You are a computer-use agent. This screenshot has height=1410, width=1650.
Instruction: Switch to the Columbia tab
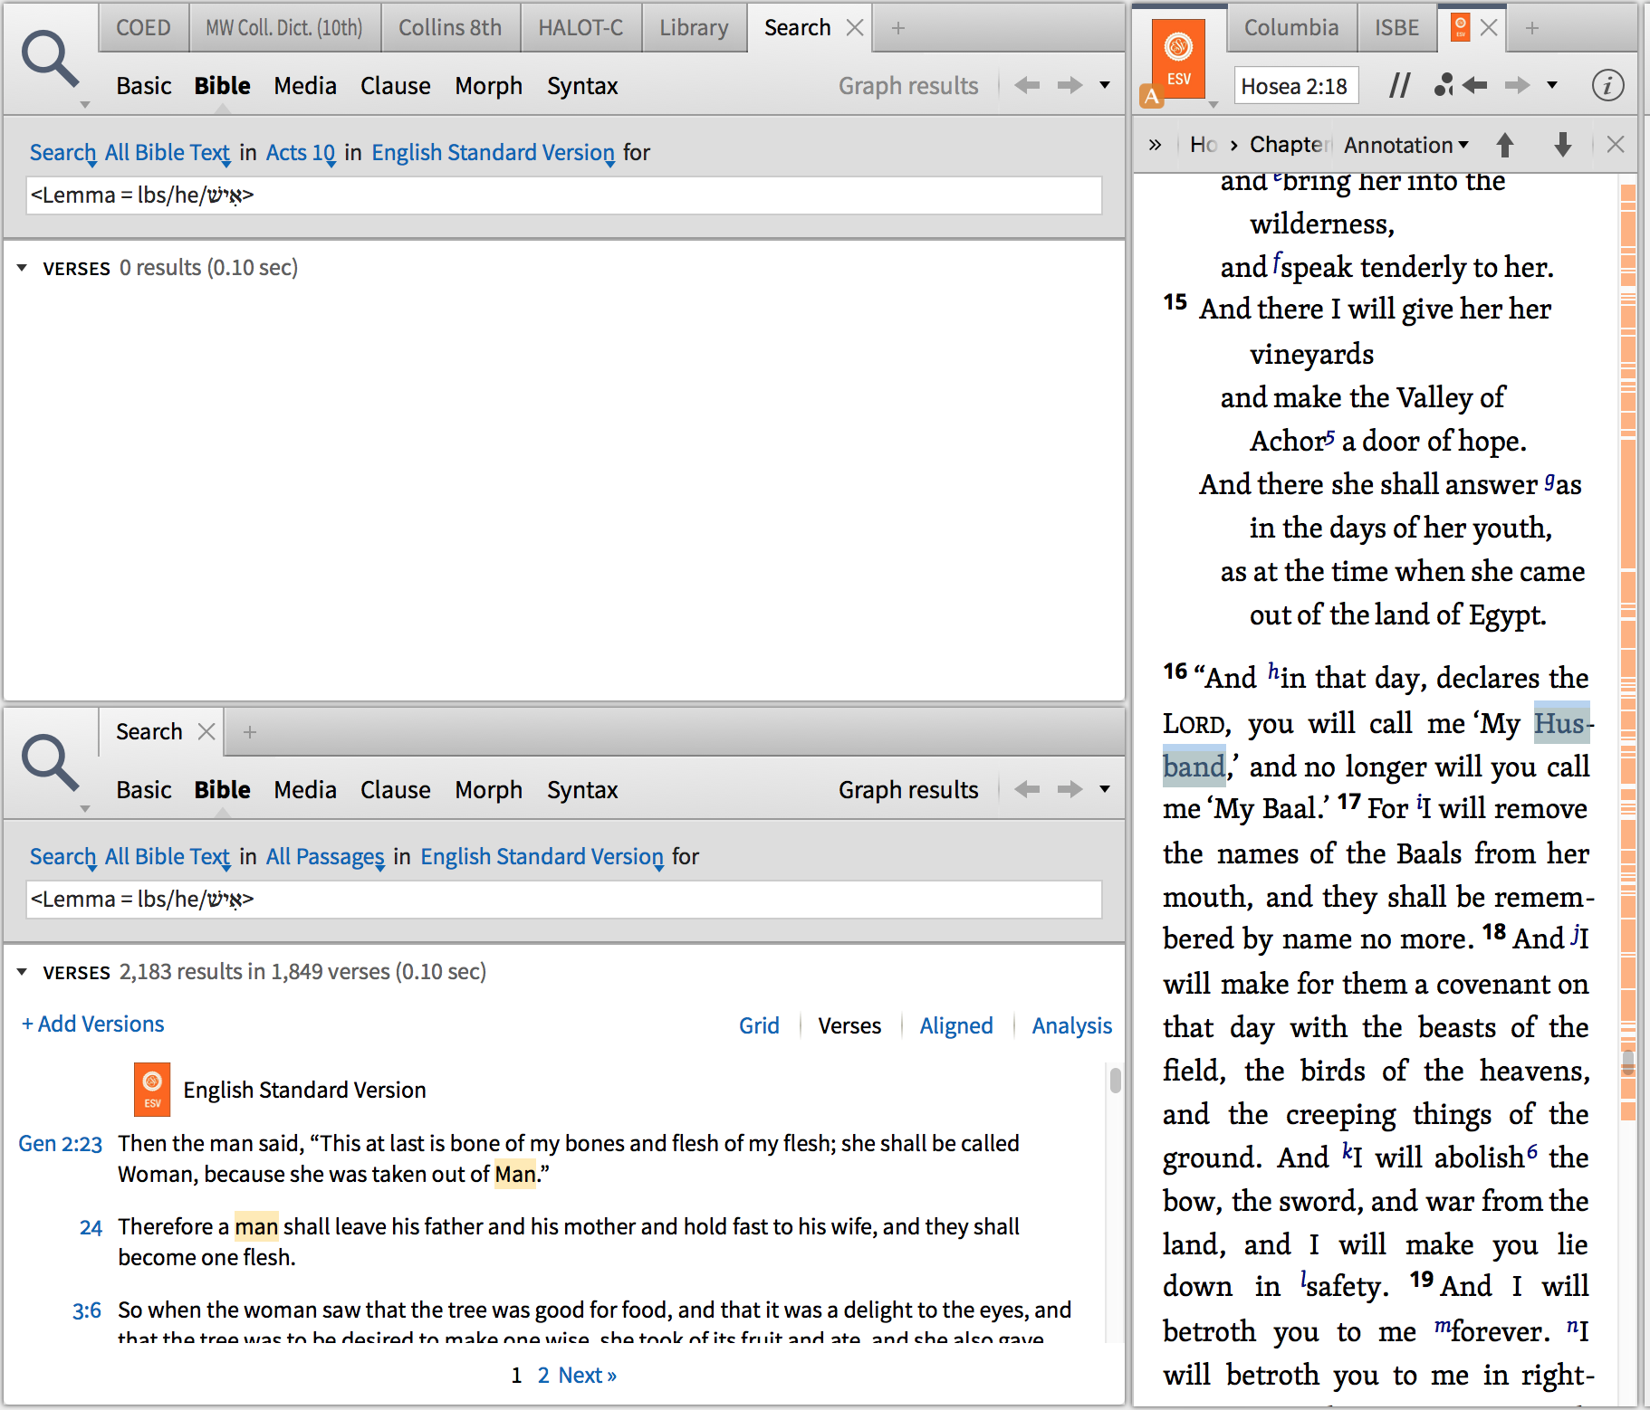pos(1291,28)
